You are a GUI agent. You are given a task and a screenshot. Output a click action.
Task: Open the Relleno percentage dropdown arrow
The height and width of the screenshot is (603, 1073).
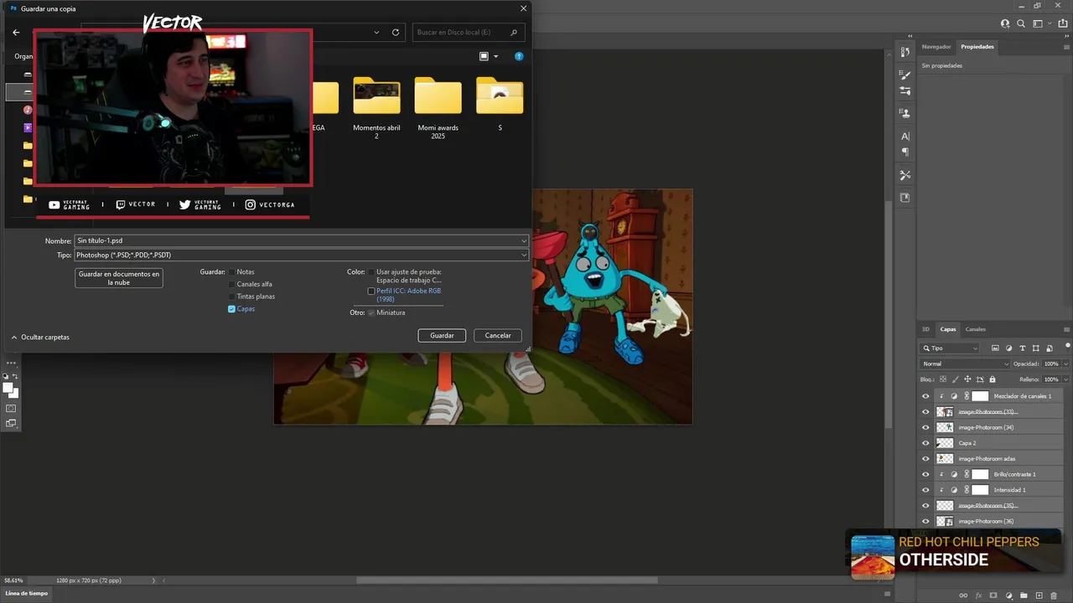[x=1065, y=379]
